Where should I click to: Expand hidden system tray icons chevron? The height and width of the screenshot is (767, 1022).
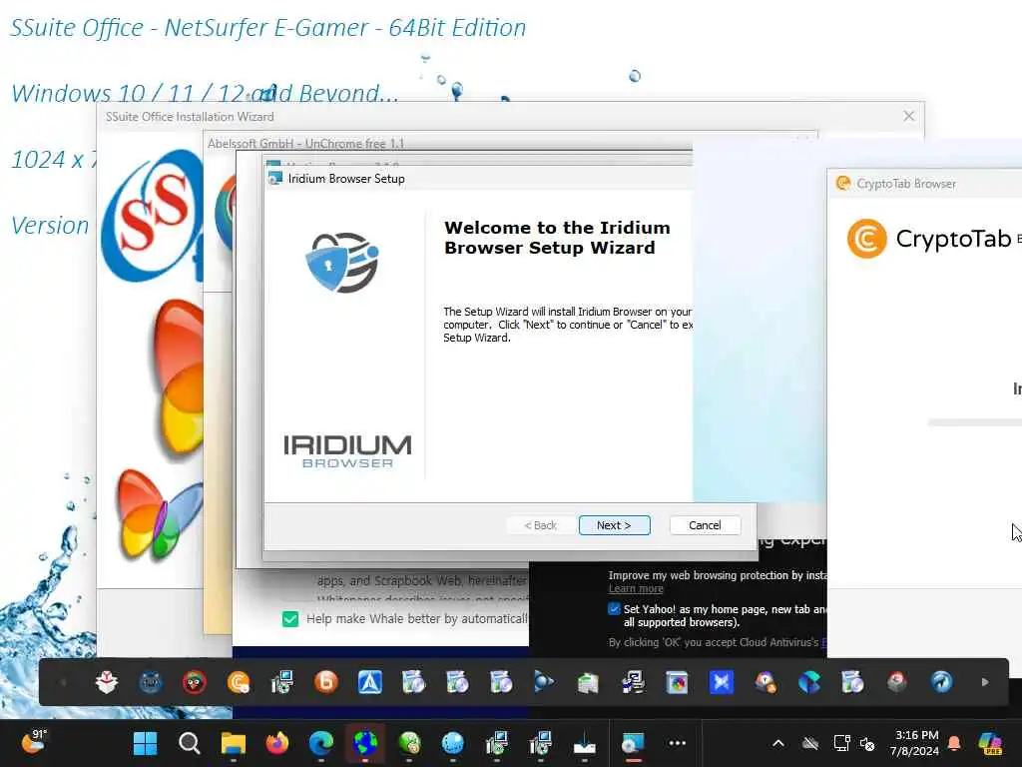coord(778,743)
